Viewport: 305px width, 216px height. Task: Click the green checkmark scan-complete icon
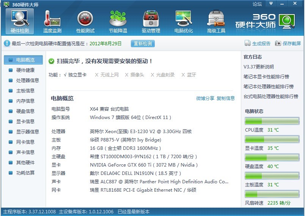(x=51, y=61)
